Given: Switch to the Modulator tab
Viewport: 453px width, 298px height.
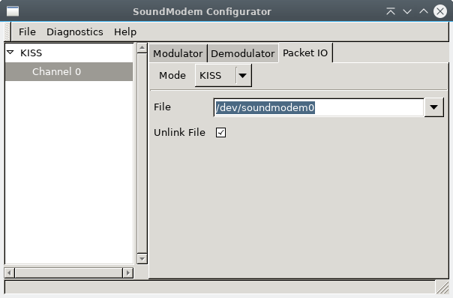Looking at the screenshot, I should pos(178,53).
